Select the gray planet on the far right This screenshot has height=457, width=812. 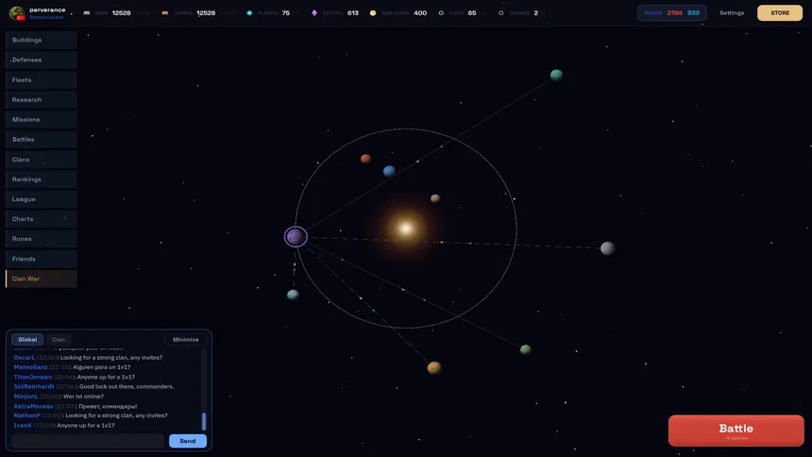607,248
